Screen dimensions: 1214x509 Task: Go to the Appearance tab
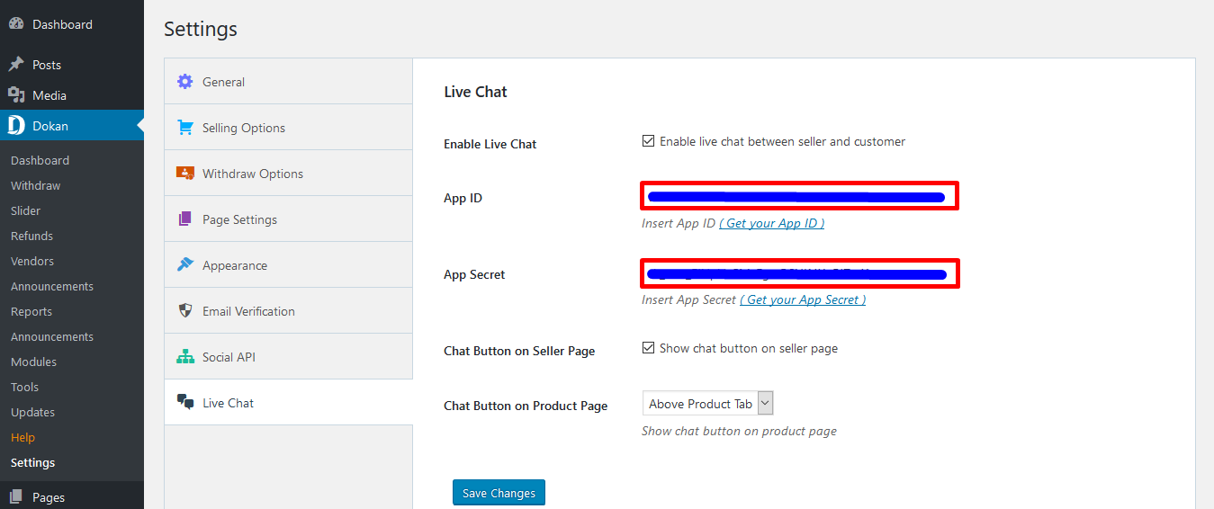click(288, 265)
